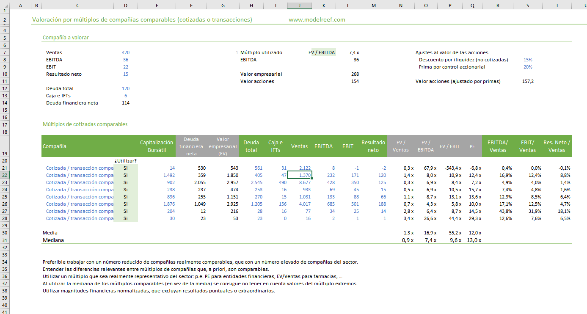The image size is (587, 314).
Task: Click the Valor empresarial (EV) column header cell
Action: pos(223,146)
